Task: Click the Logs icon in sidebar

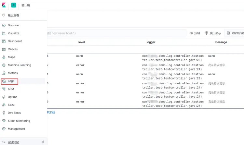Action: point(4,81)
